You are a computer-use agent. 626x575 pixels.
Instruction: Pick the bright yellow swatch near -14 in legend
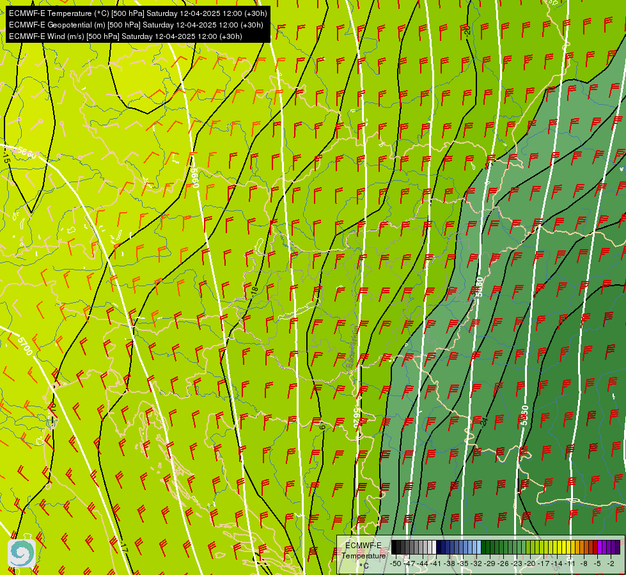(x=559, y=547)
